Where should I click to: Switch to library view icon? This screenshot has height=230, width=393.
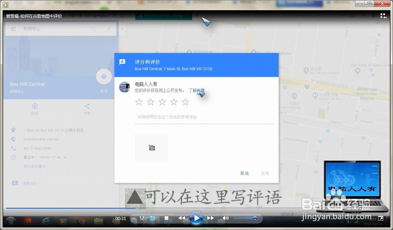[383, 16]
